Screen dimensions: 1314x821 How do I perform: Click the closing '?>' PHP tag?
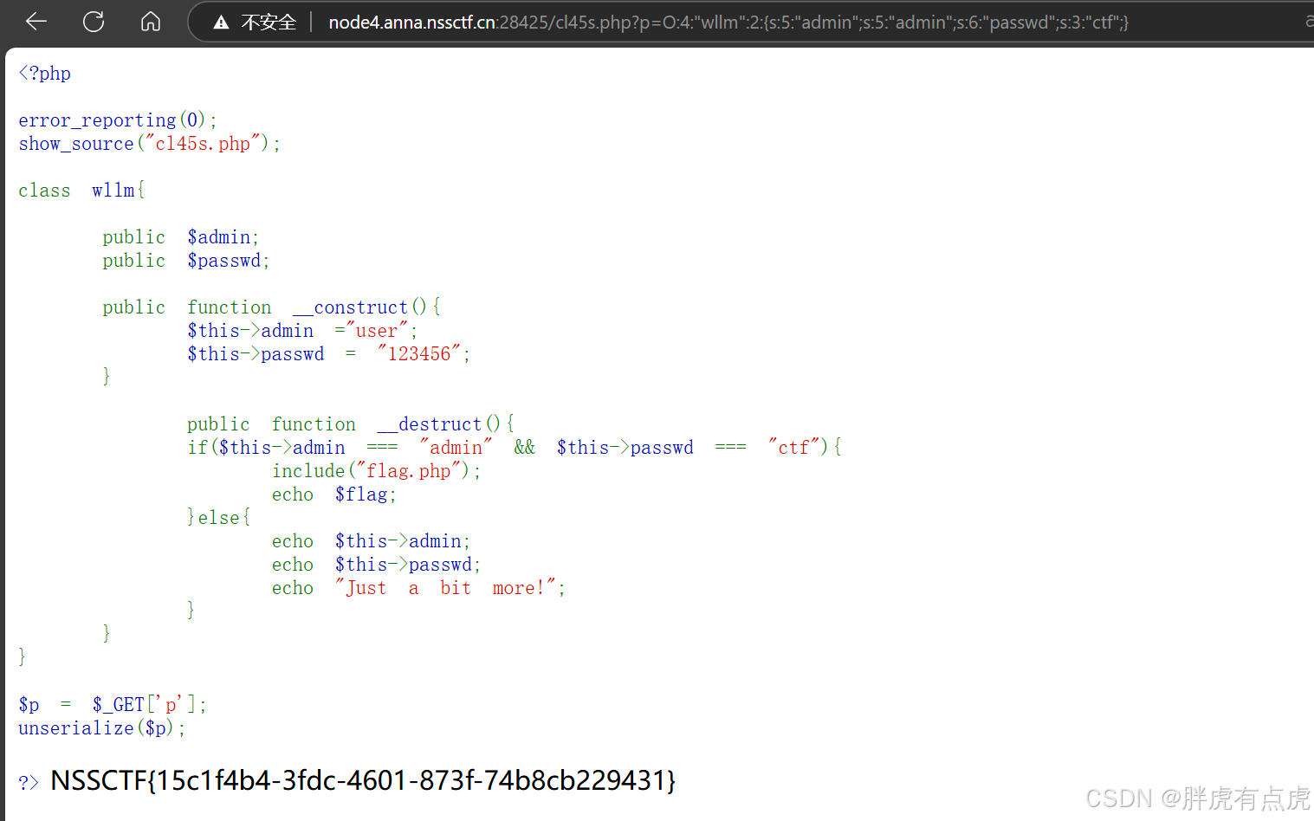29,783
